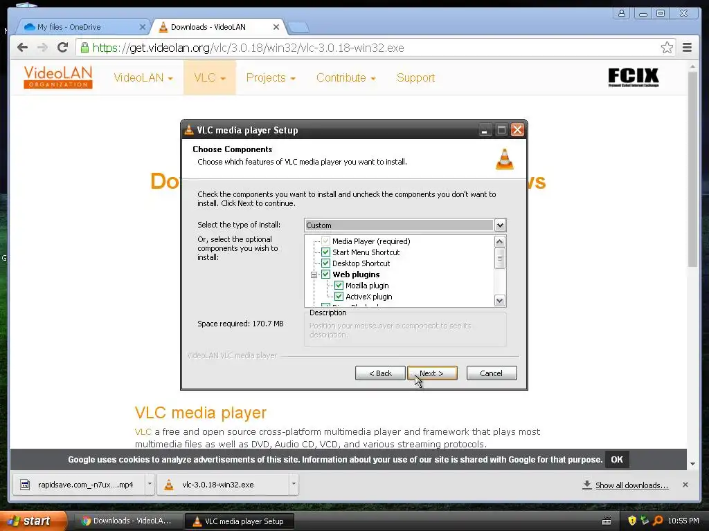
Task: Open a new browser tab
Action: tap(298, 28)
